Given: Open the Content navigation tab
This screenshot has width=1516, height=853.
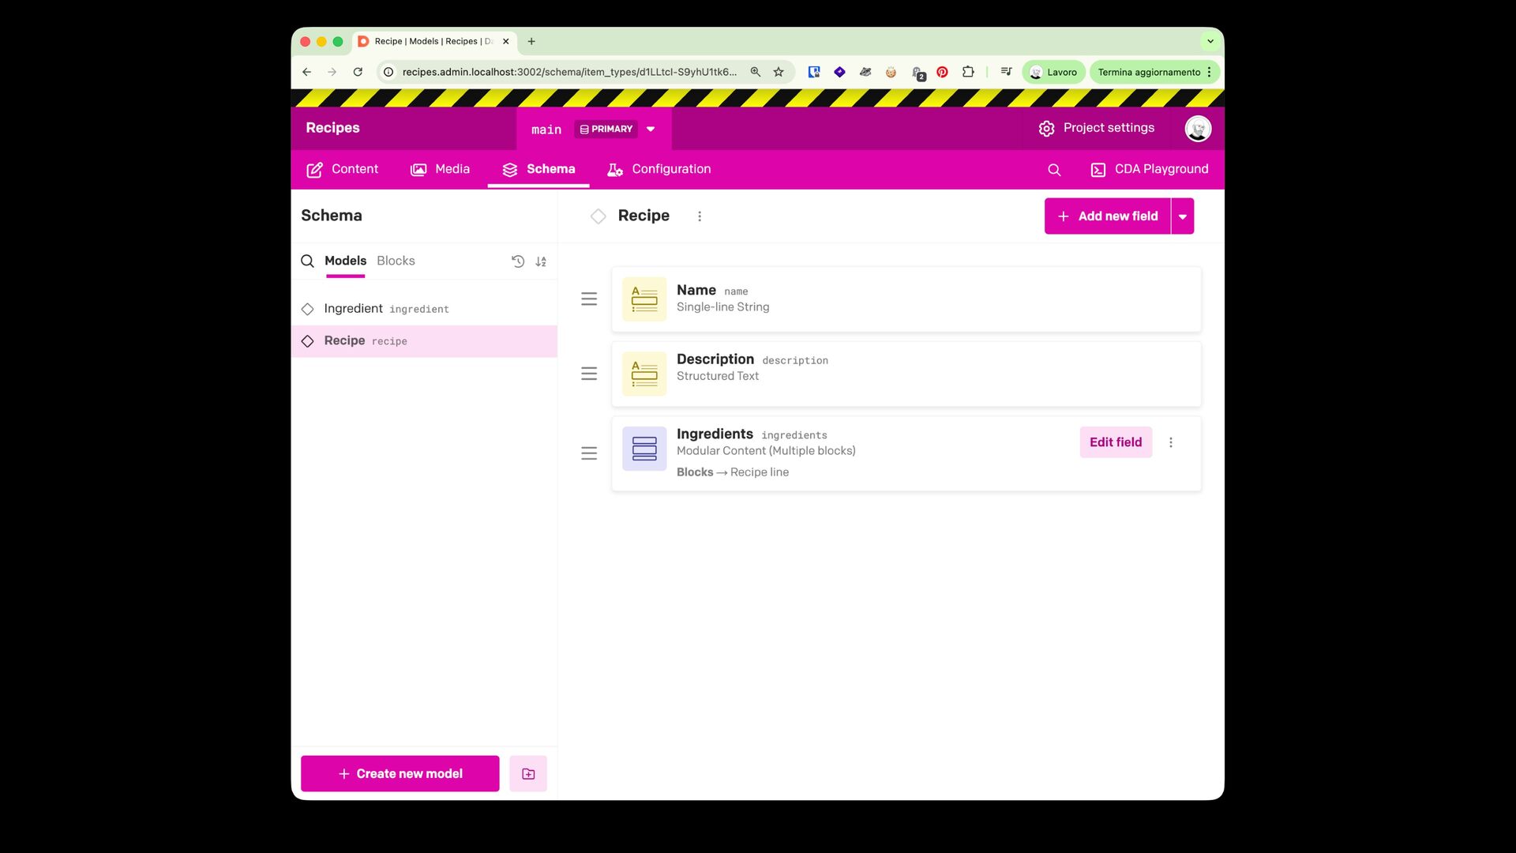Looking at the screenshot, I should [x=343, y=169].
